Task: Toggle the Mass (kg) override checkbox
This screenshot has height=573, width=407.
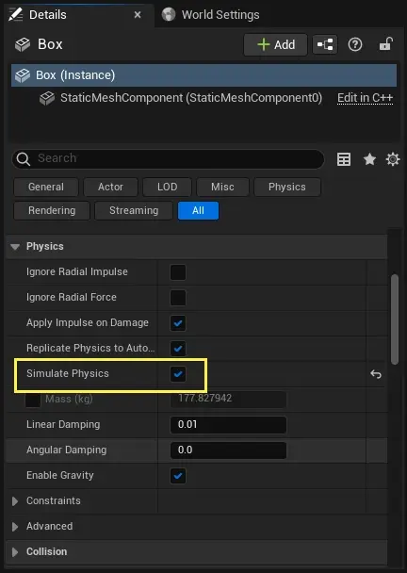Action: (x=33, y=400)
